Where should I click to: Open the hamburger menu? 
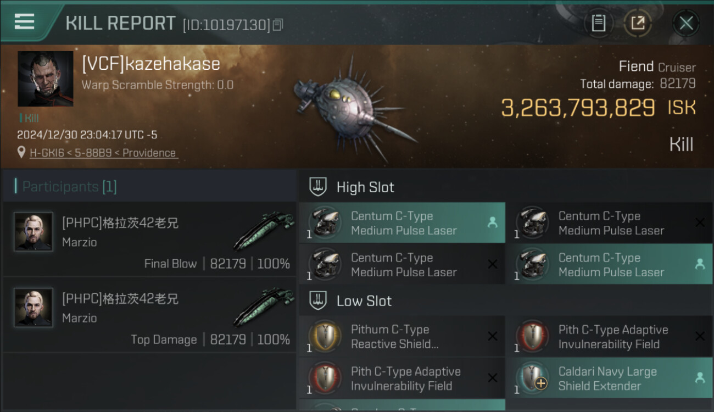coord(24,21)
